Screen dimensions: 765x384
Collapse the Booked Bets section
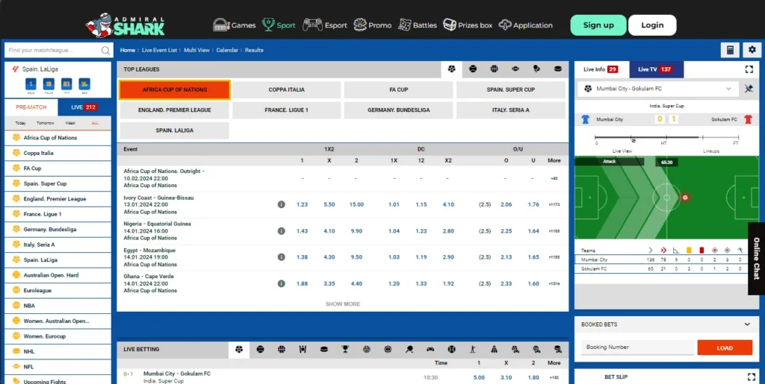coord(747,324)
